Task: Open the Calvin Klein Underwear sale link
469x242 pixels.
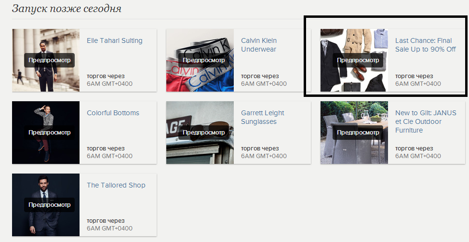Action: [x=259, y=45]
